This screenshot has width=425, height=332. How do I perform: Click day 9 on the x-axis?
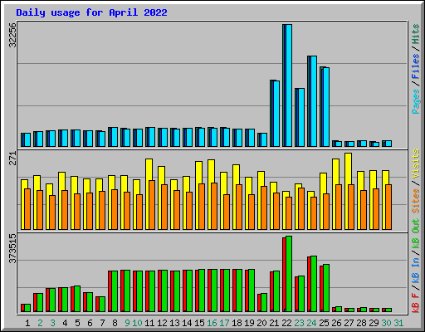[127, 323]
